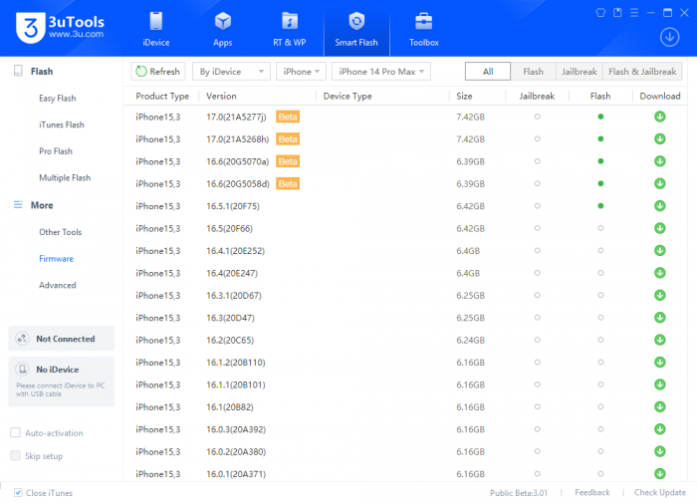
Task: Open the iPhone 14 Pro Max model dropdown
Action: (381, 71)
